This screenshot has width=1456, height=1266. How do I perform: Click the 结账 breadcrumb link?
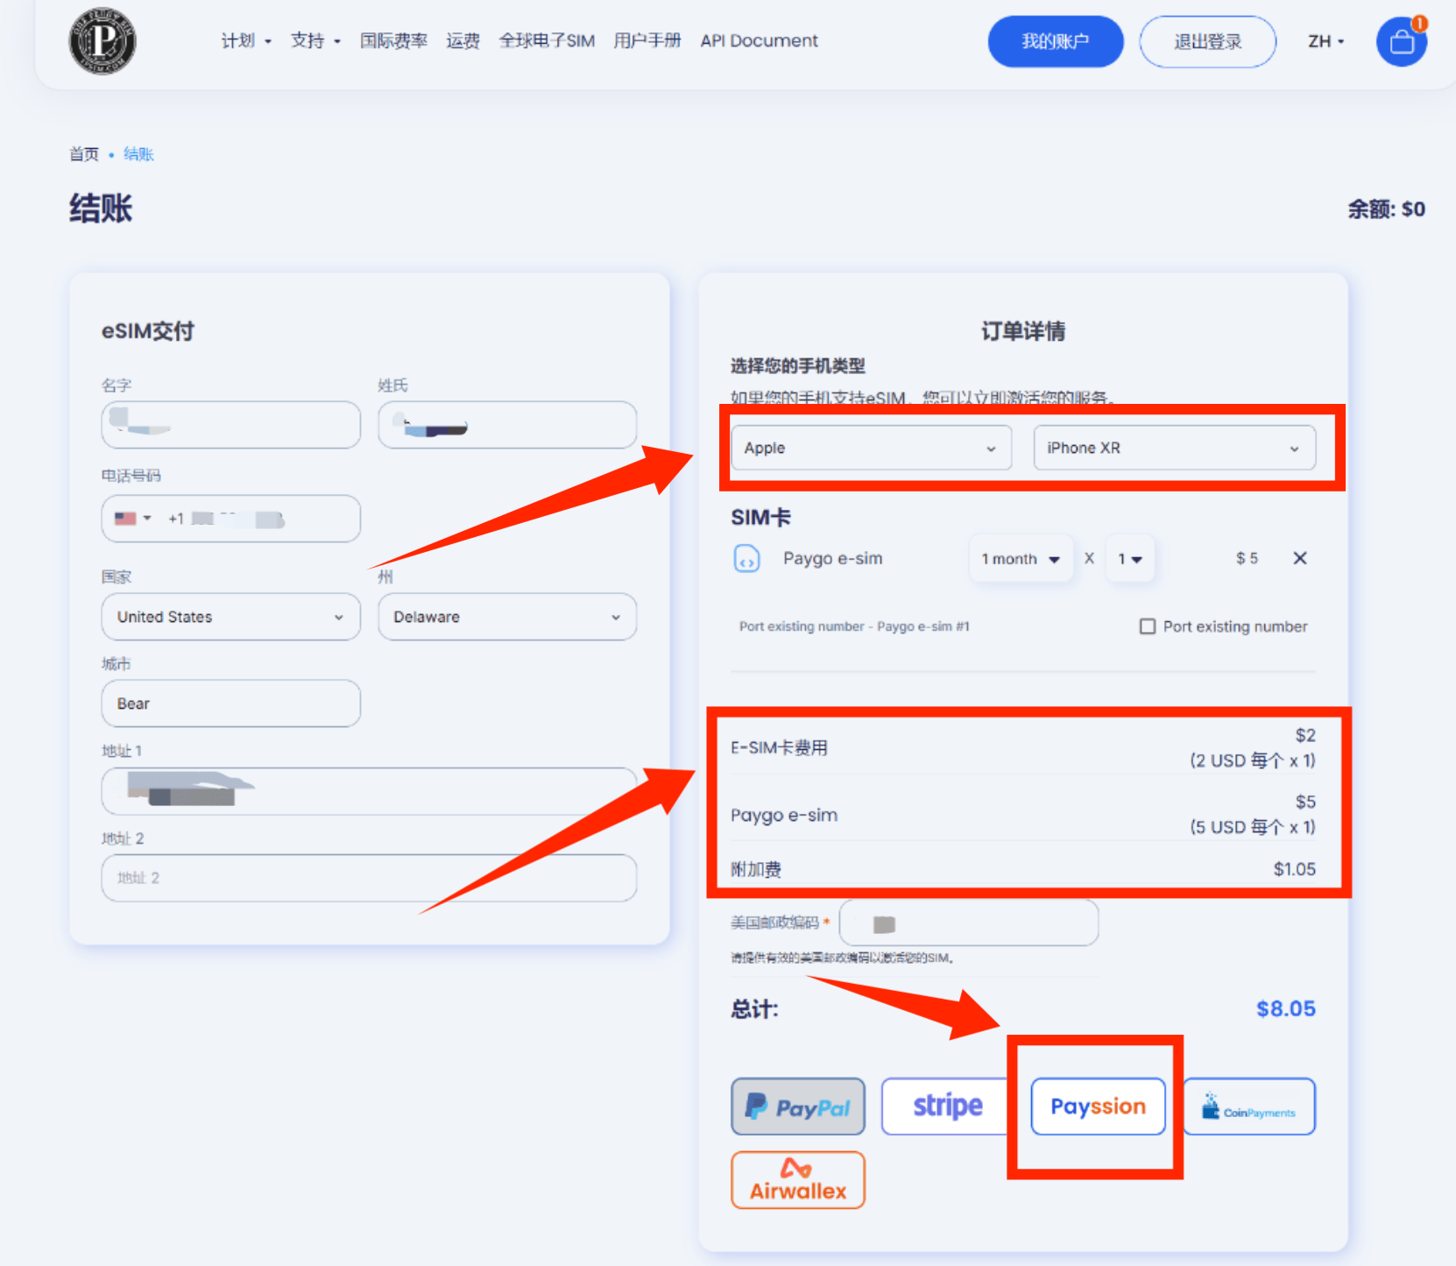pyautogui.click(x=138, y=154)
